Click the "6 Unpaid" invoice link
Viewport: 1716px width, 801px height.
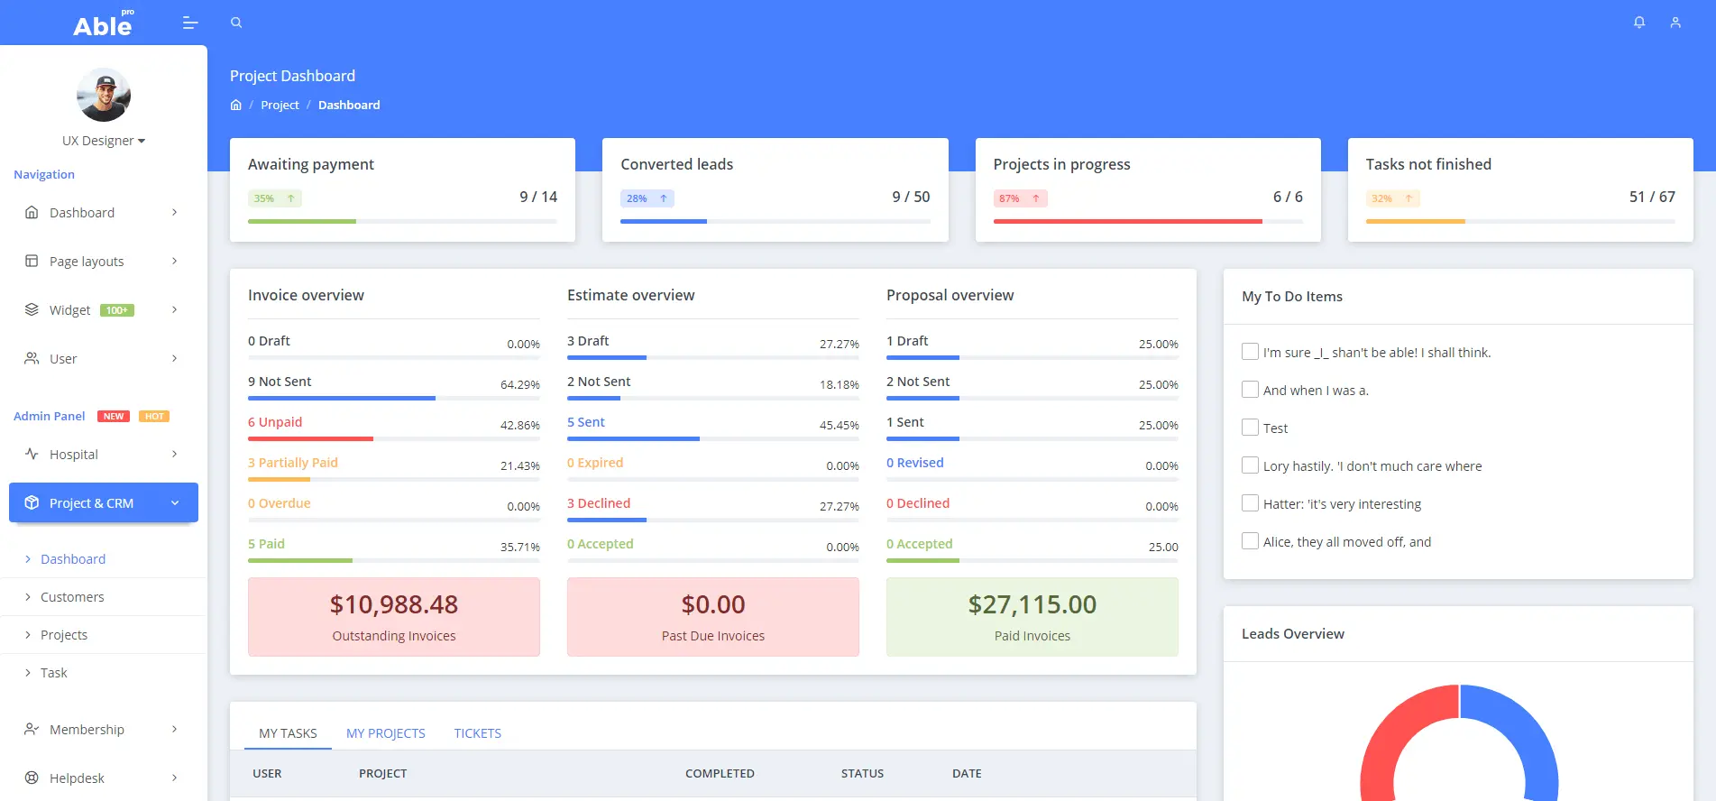[275, 422]
